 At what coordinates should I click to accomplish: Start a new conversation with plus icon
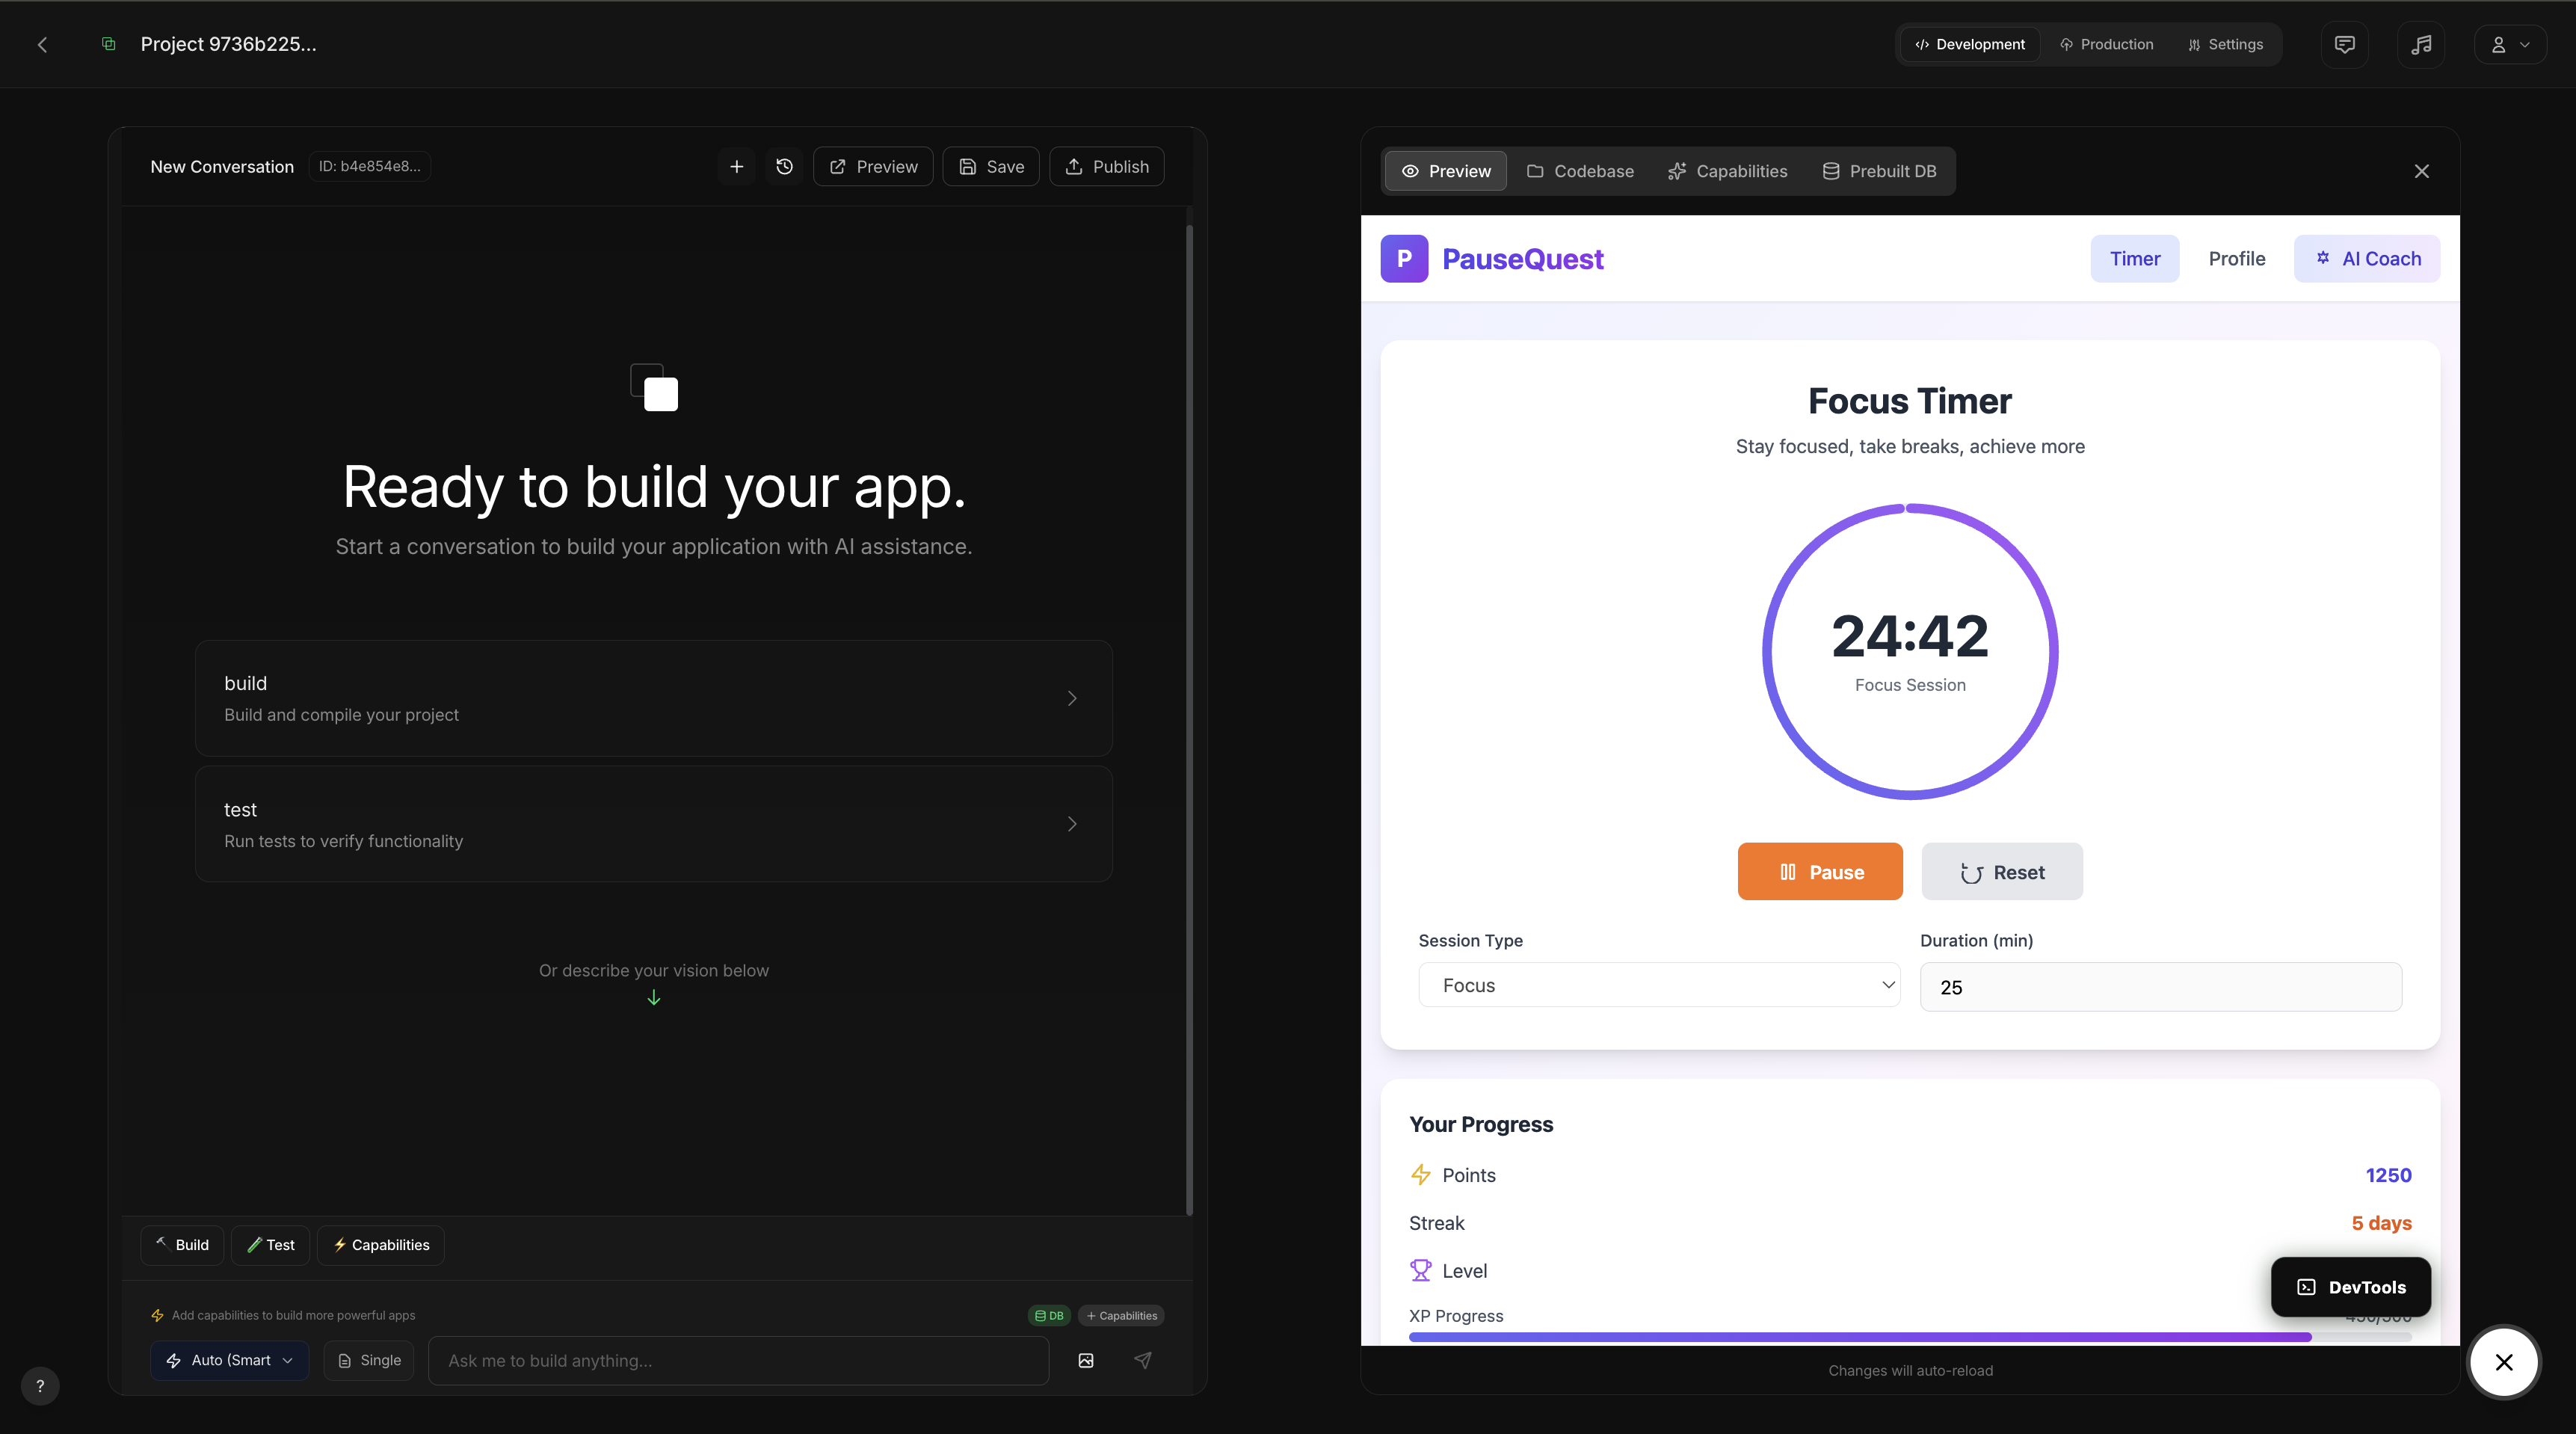point(736,166)
